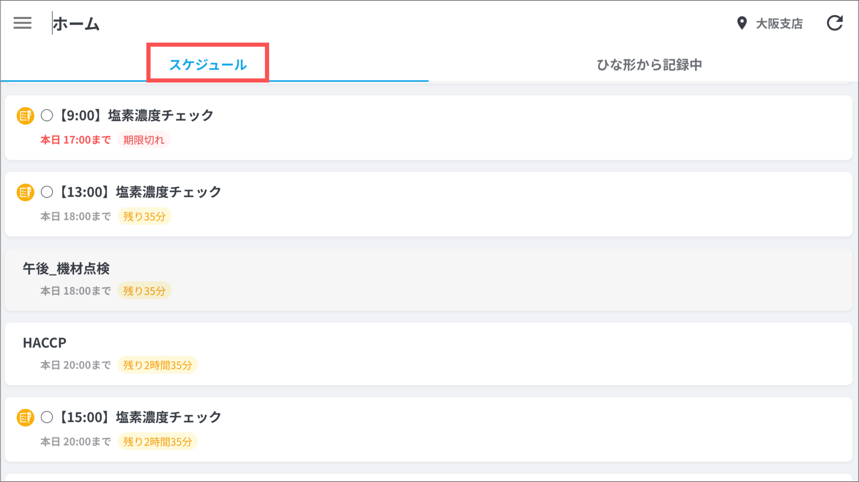This screenshot has width=859, height=482.
Task: Select radio circle for 【9:00】塩素濃度チェック
Action: coord(47,116)
